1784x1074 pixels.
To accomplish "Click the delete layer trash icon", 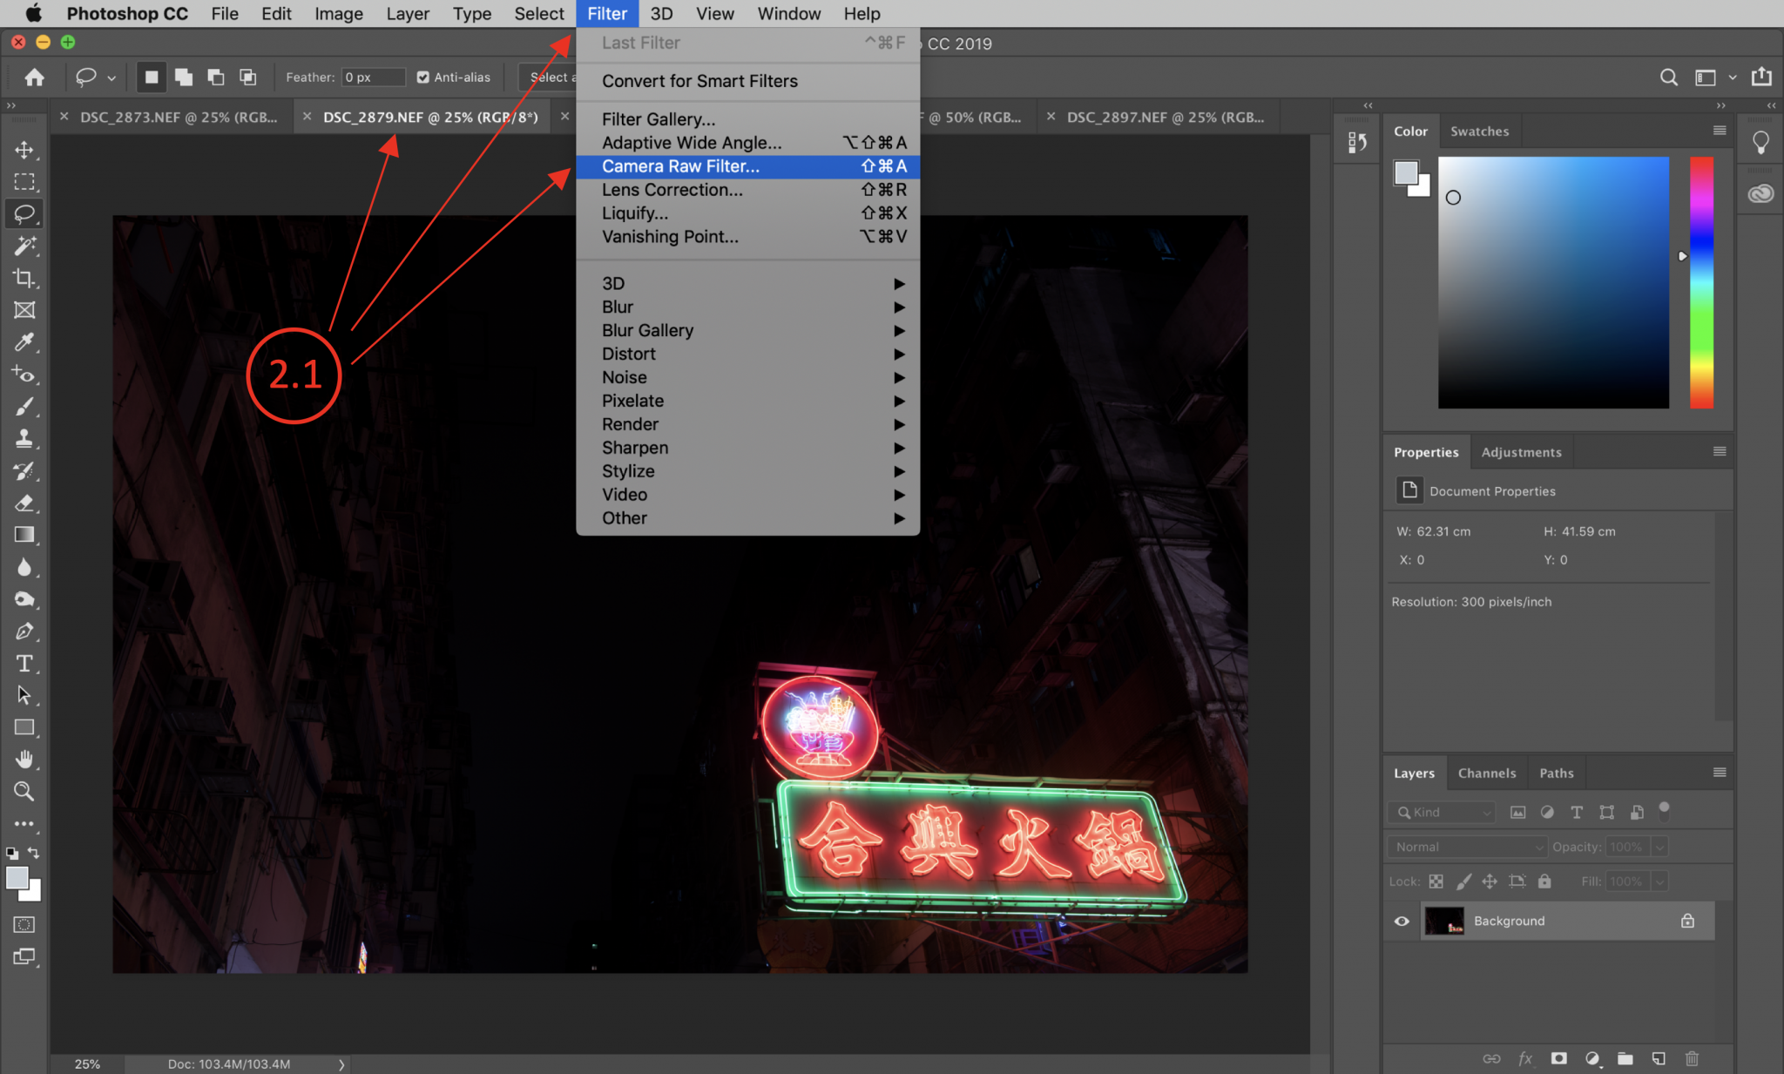I will (1692, 1058).
